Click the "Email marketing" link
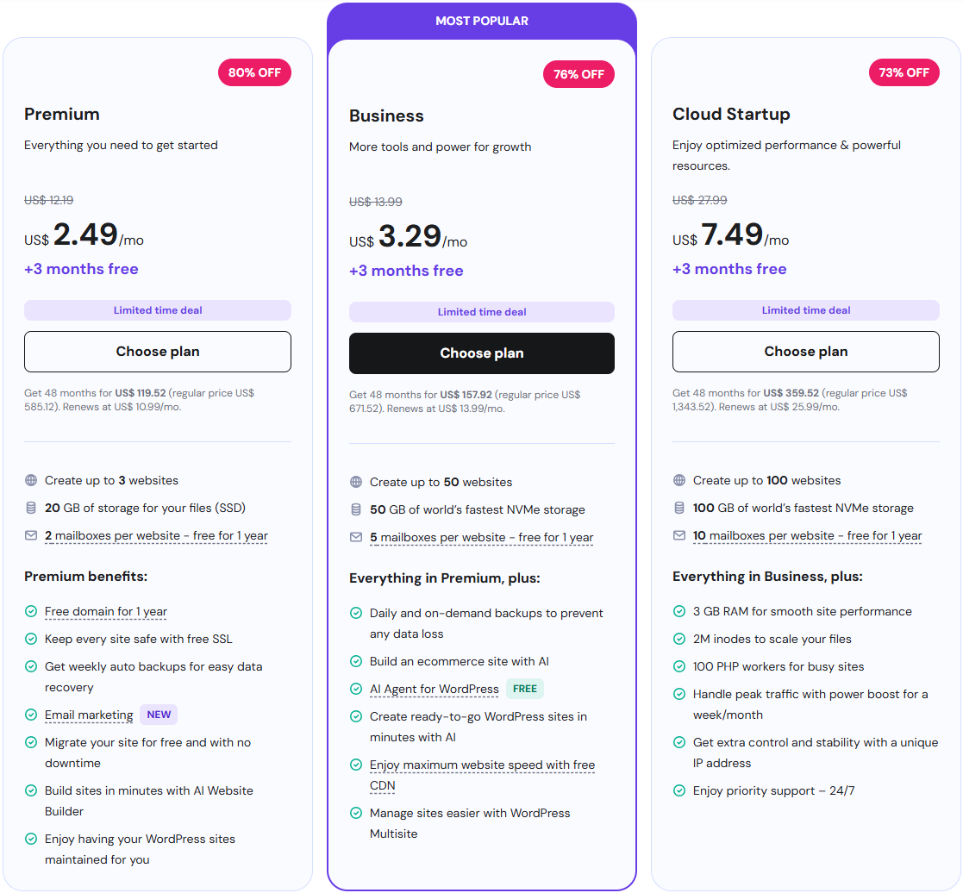Image resolution: width=963 pixels, height=893 pixels. point(89,715)
